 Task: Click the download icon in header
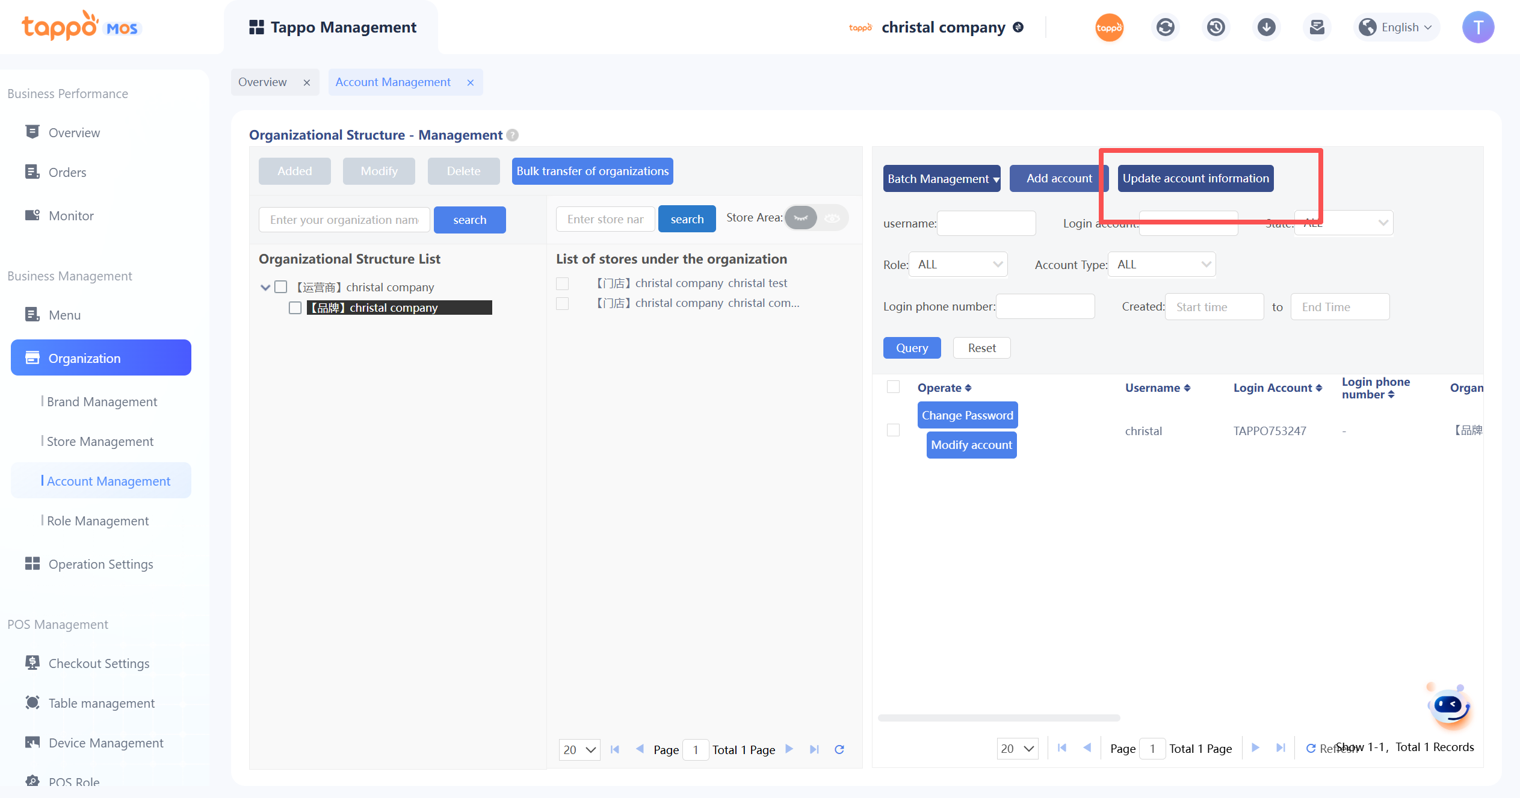(x=1266, y=27)
